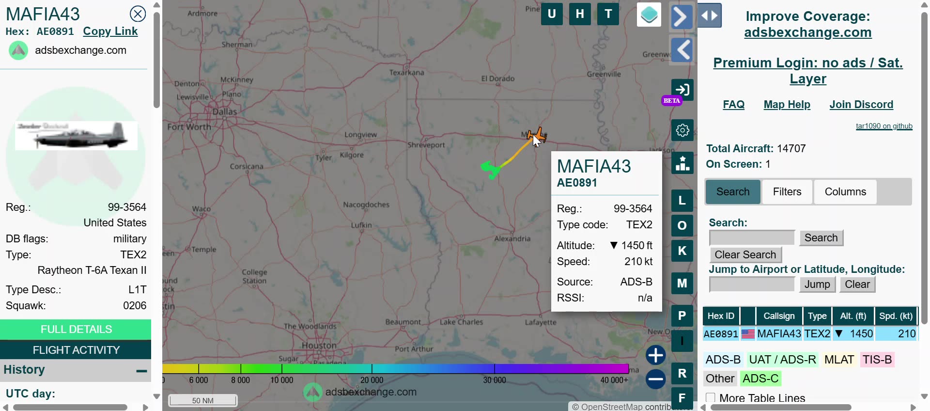
Task: Toggle the P map option button
Action: pos(682,316)
